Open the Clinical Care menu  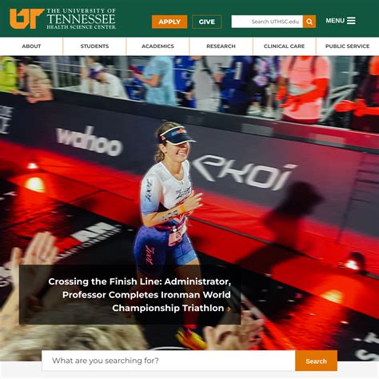(x=284, y=46)
